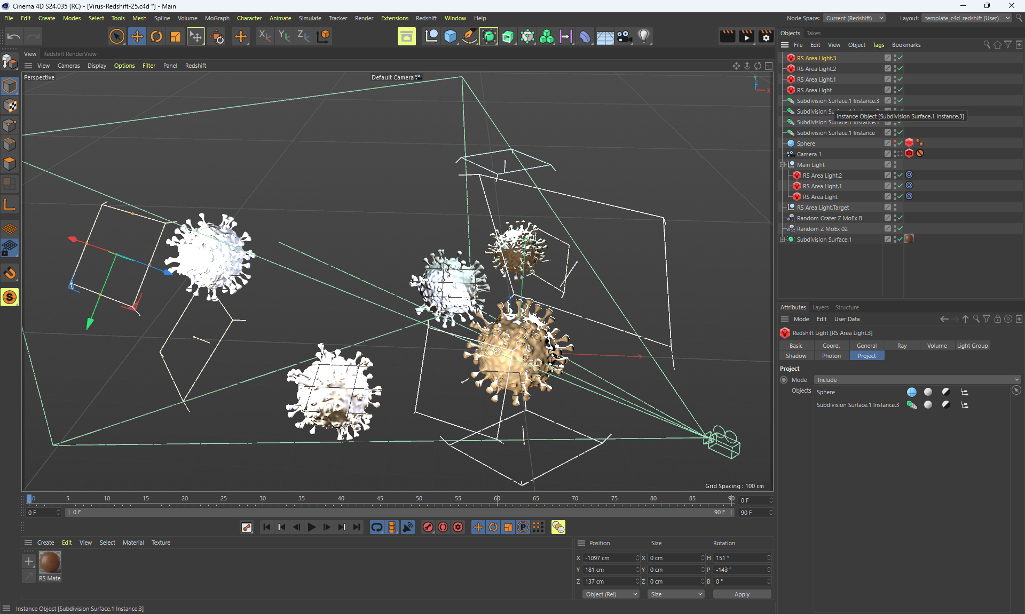Click the Apply button
The height and width of the screenshot is (614, 1025).
742,594
